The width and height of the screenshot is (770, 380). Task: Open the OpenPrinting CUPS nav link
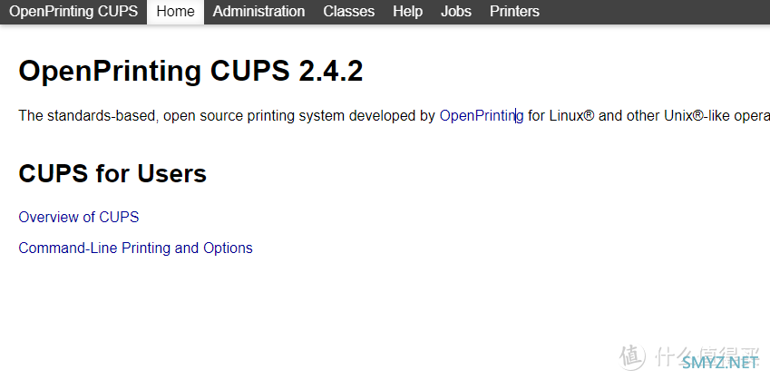73,11
